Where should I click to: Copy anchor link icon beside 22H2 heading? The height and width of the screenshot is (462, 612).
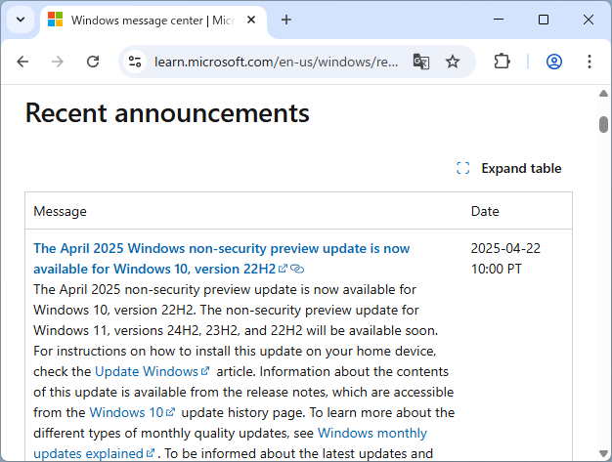297,269
